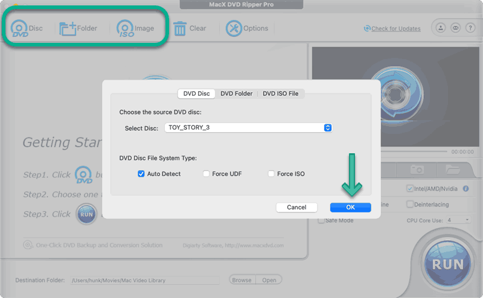Switch to the DVD ISO File tab

tap(280, 94)
